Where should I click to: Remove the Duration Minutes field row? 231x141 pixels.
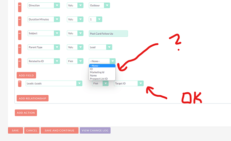coord(20,21)
